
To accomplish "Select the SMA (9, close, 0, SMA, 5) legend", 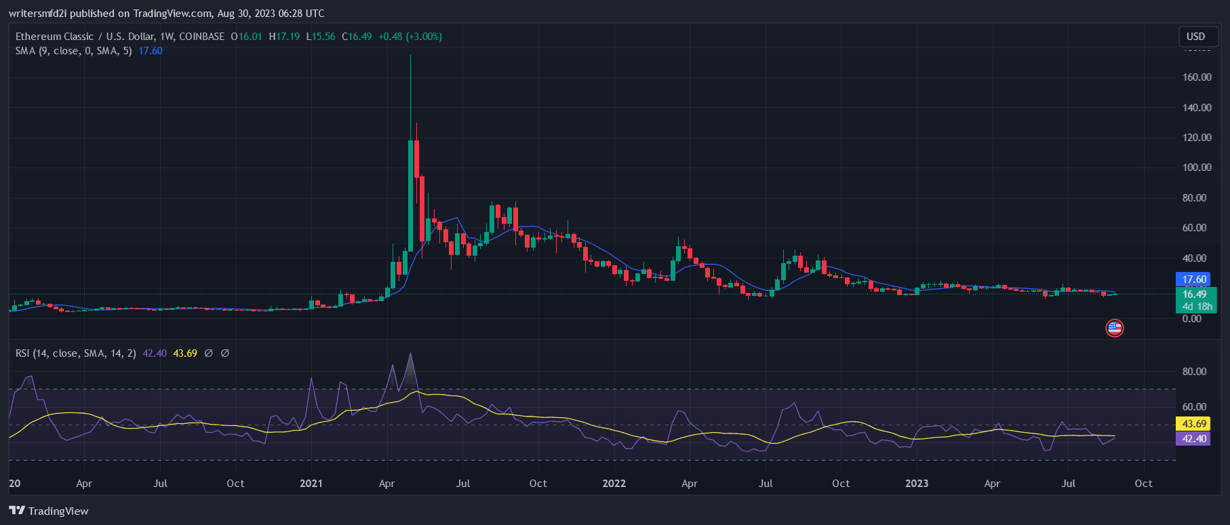I will [73, 51].
